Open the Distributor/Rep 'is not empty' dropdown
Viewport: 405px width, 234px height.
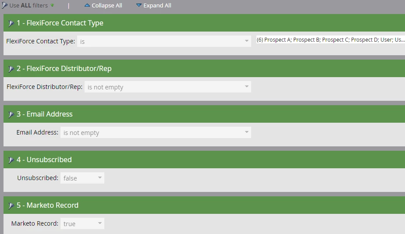167,87
